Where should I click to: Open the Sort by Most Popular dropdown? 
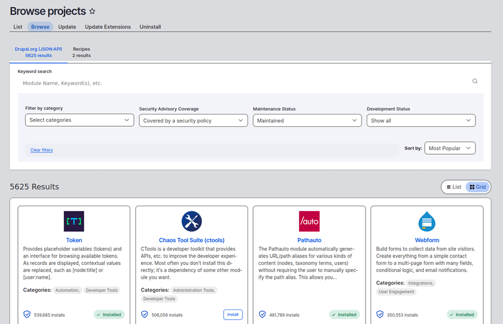[450, 148]
